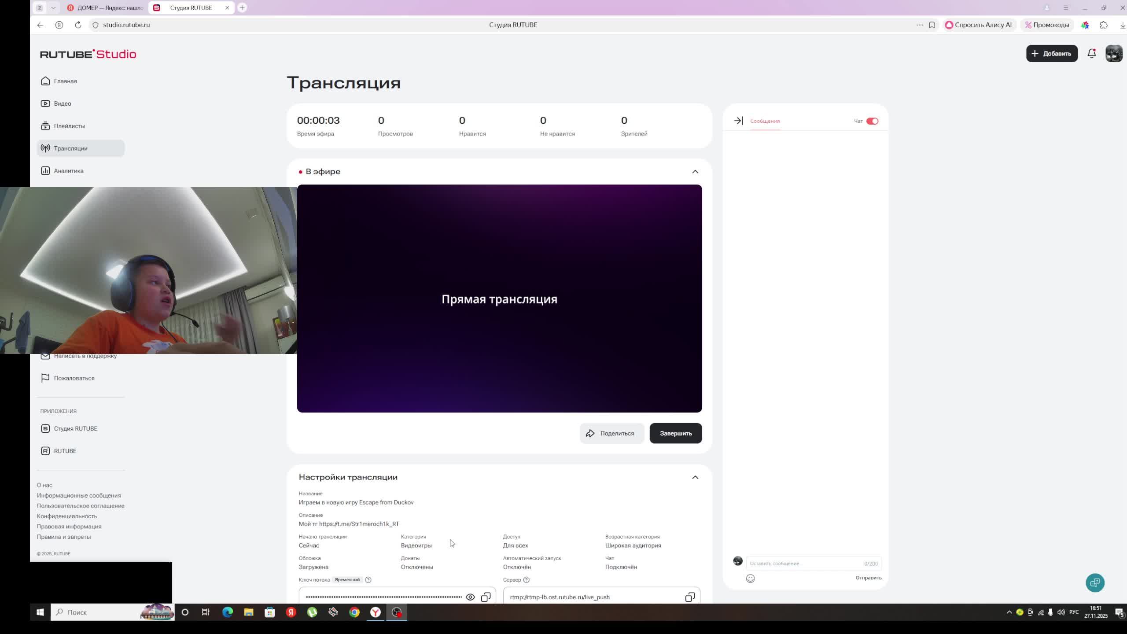The image size is (1127, 634).
Task: Show the hidden stream key
Action: tap(470, 597)
